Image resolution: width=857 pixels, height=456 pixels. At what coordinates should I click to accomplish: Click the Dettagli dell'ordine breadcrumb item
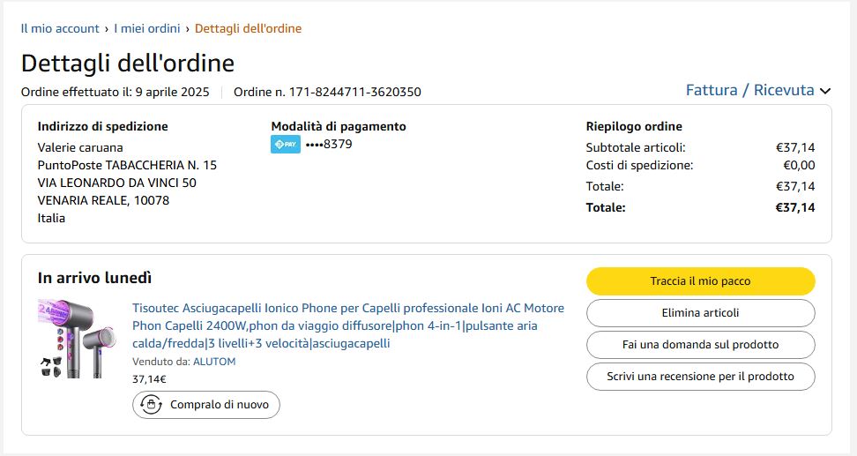click(x=248, y=28)
